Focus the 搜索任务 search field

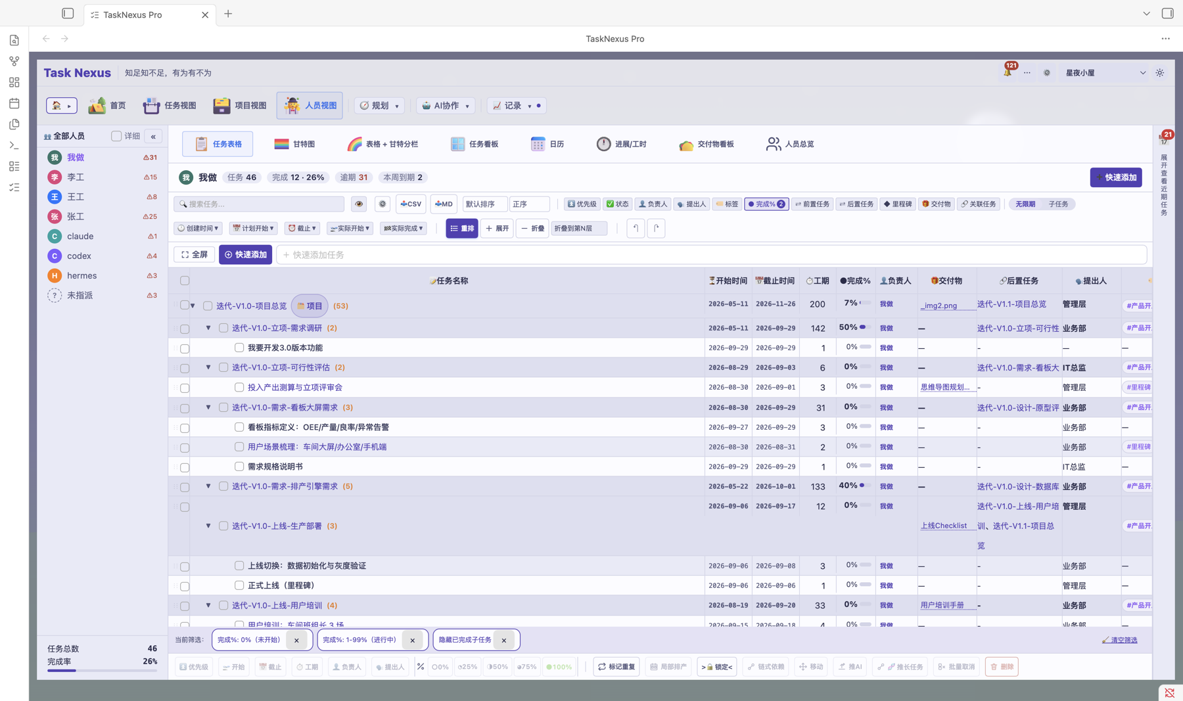259,204
